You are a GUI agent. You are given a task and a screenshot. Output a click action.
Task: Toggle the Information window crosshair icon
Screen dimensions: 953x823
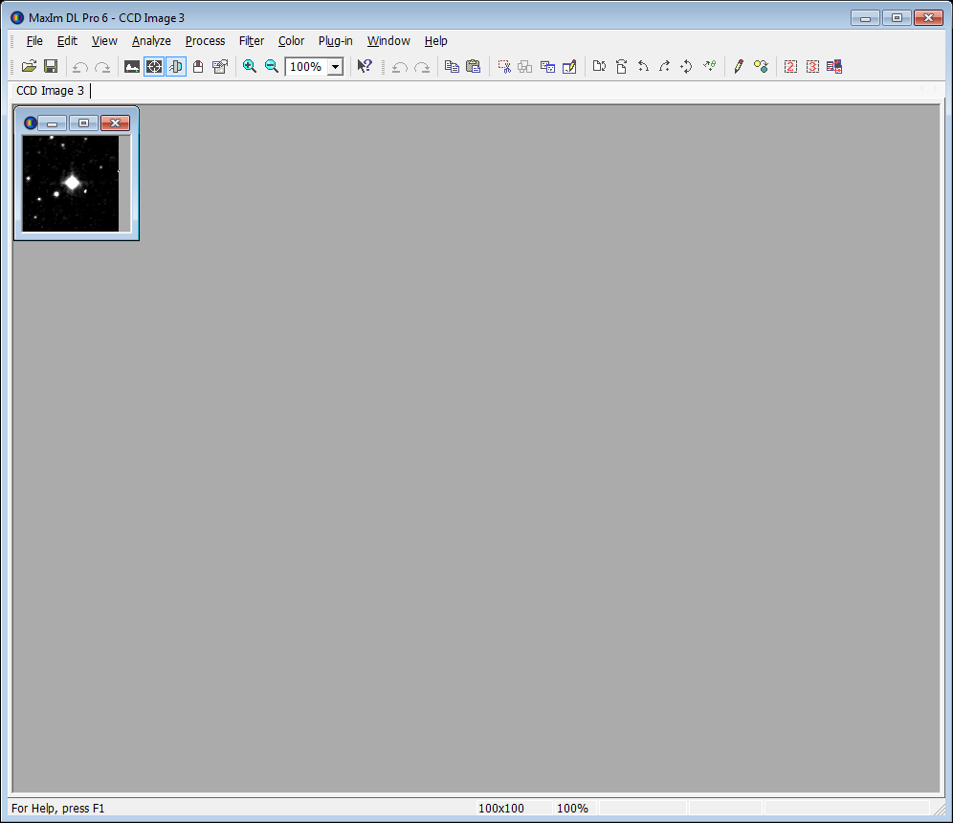click(154, 66)
